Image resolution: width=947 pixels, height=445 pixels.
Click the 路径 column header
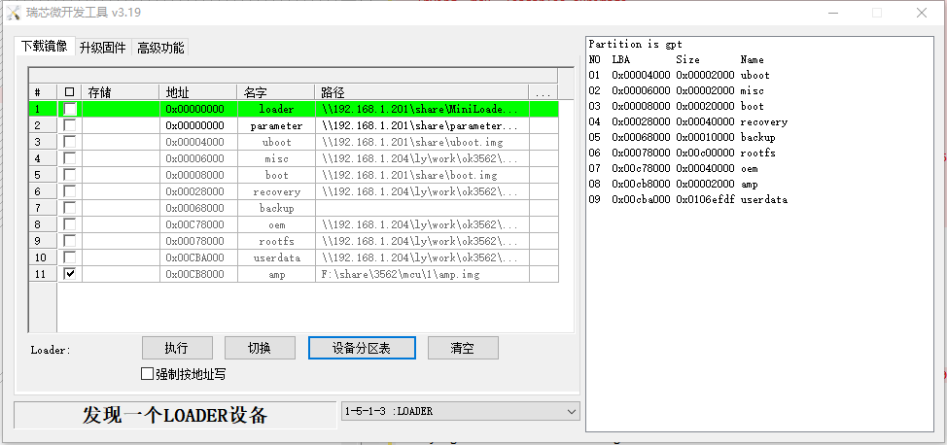422,93
